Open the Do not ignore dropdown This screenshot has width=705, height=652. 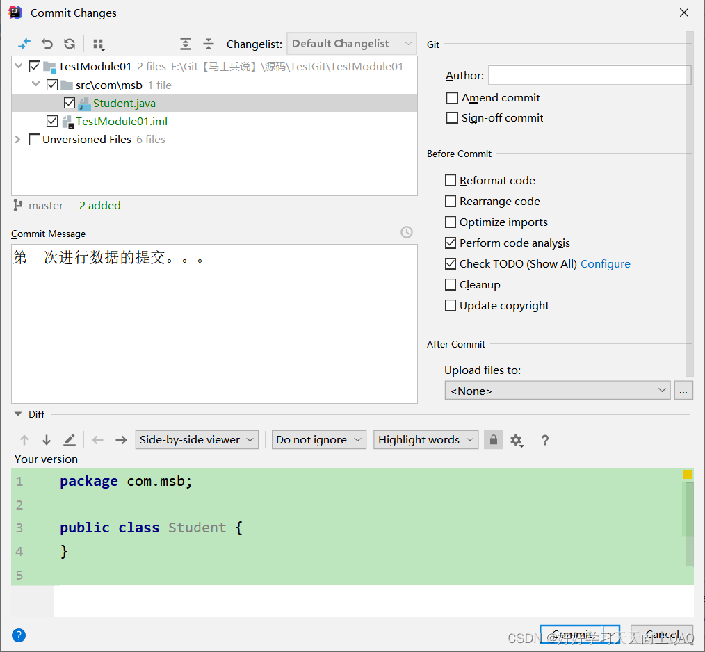(318, 440)
